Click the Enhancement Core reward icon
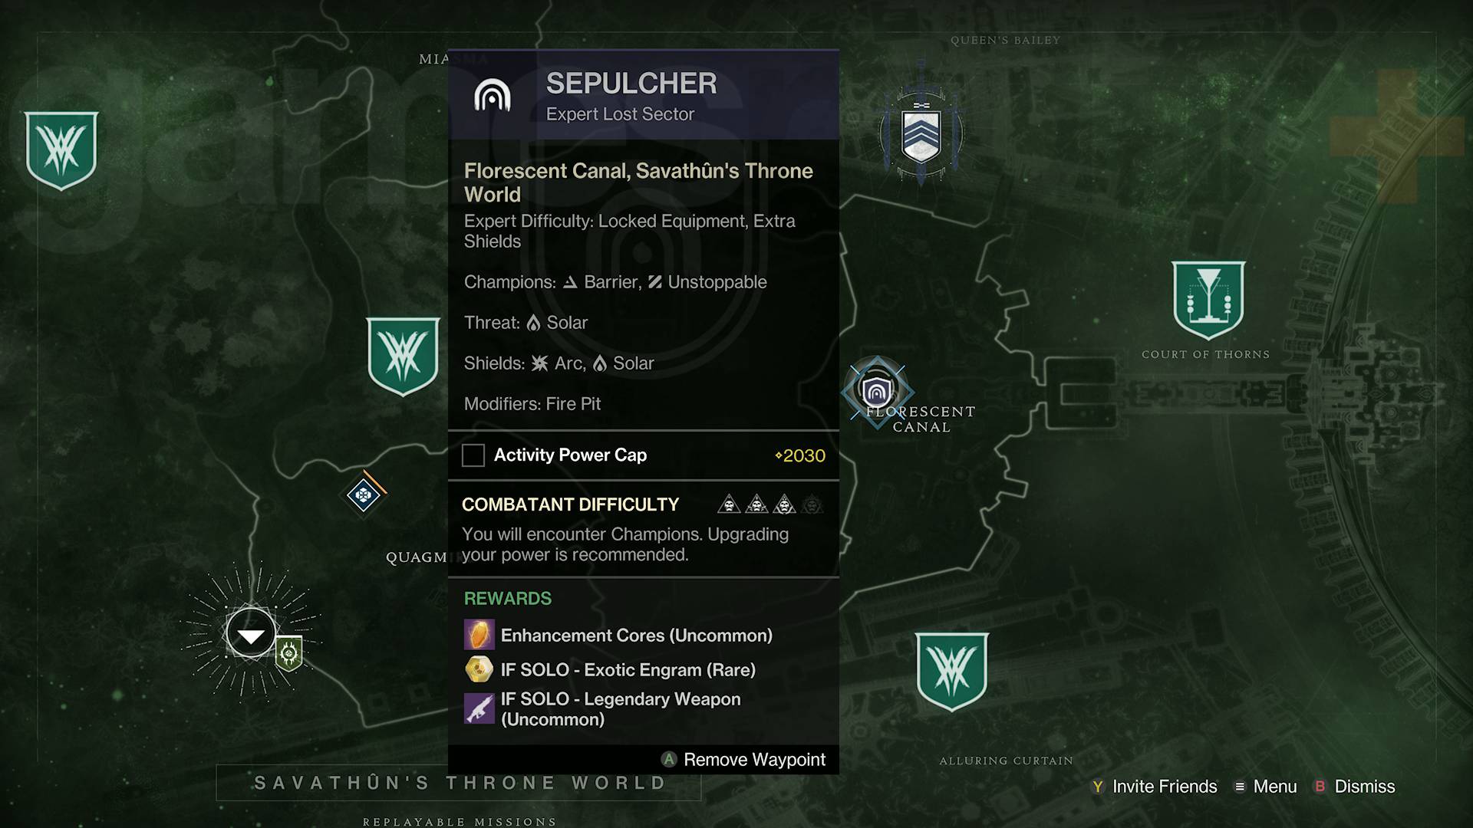1473x828 pixels. coord(479,635)
